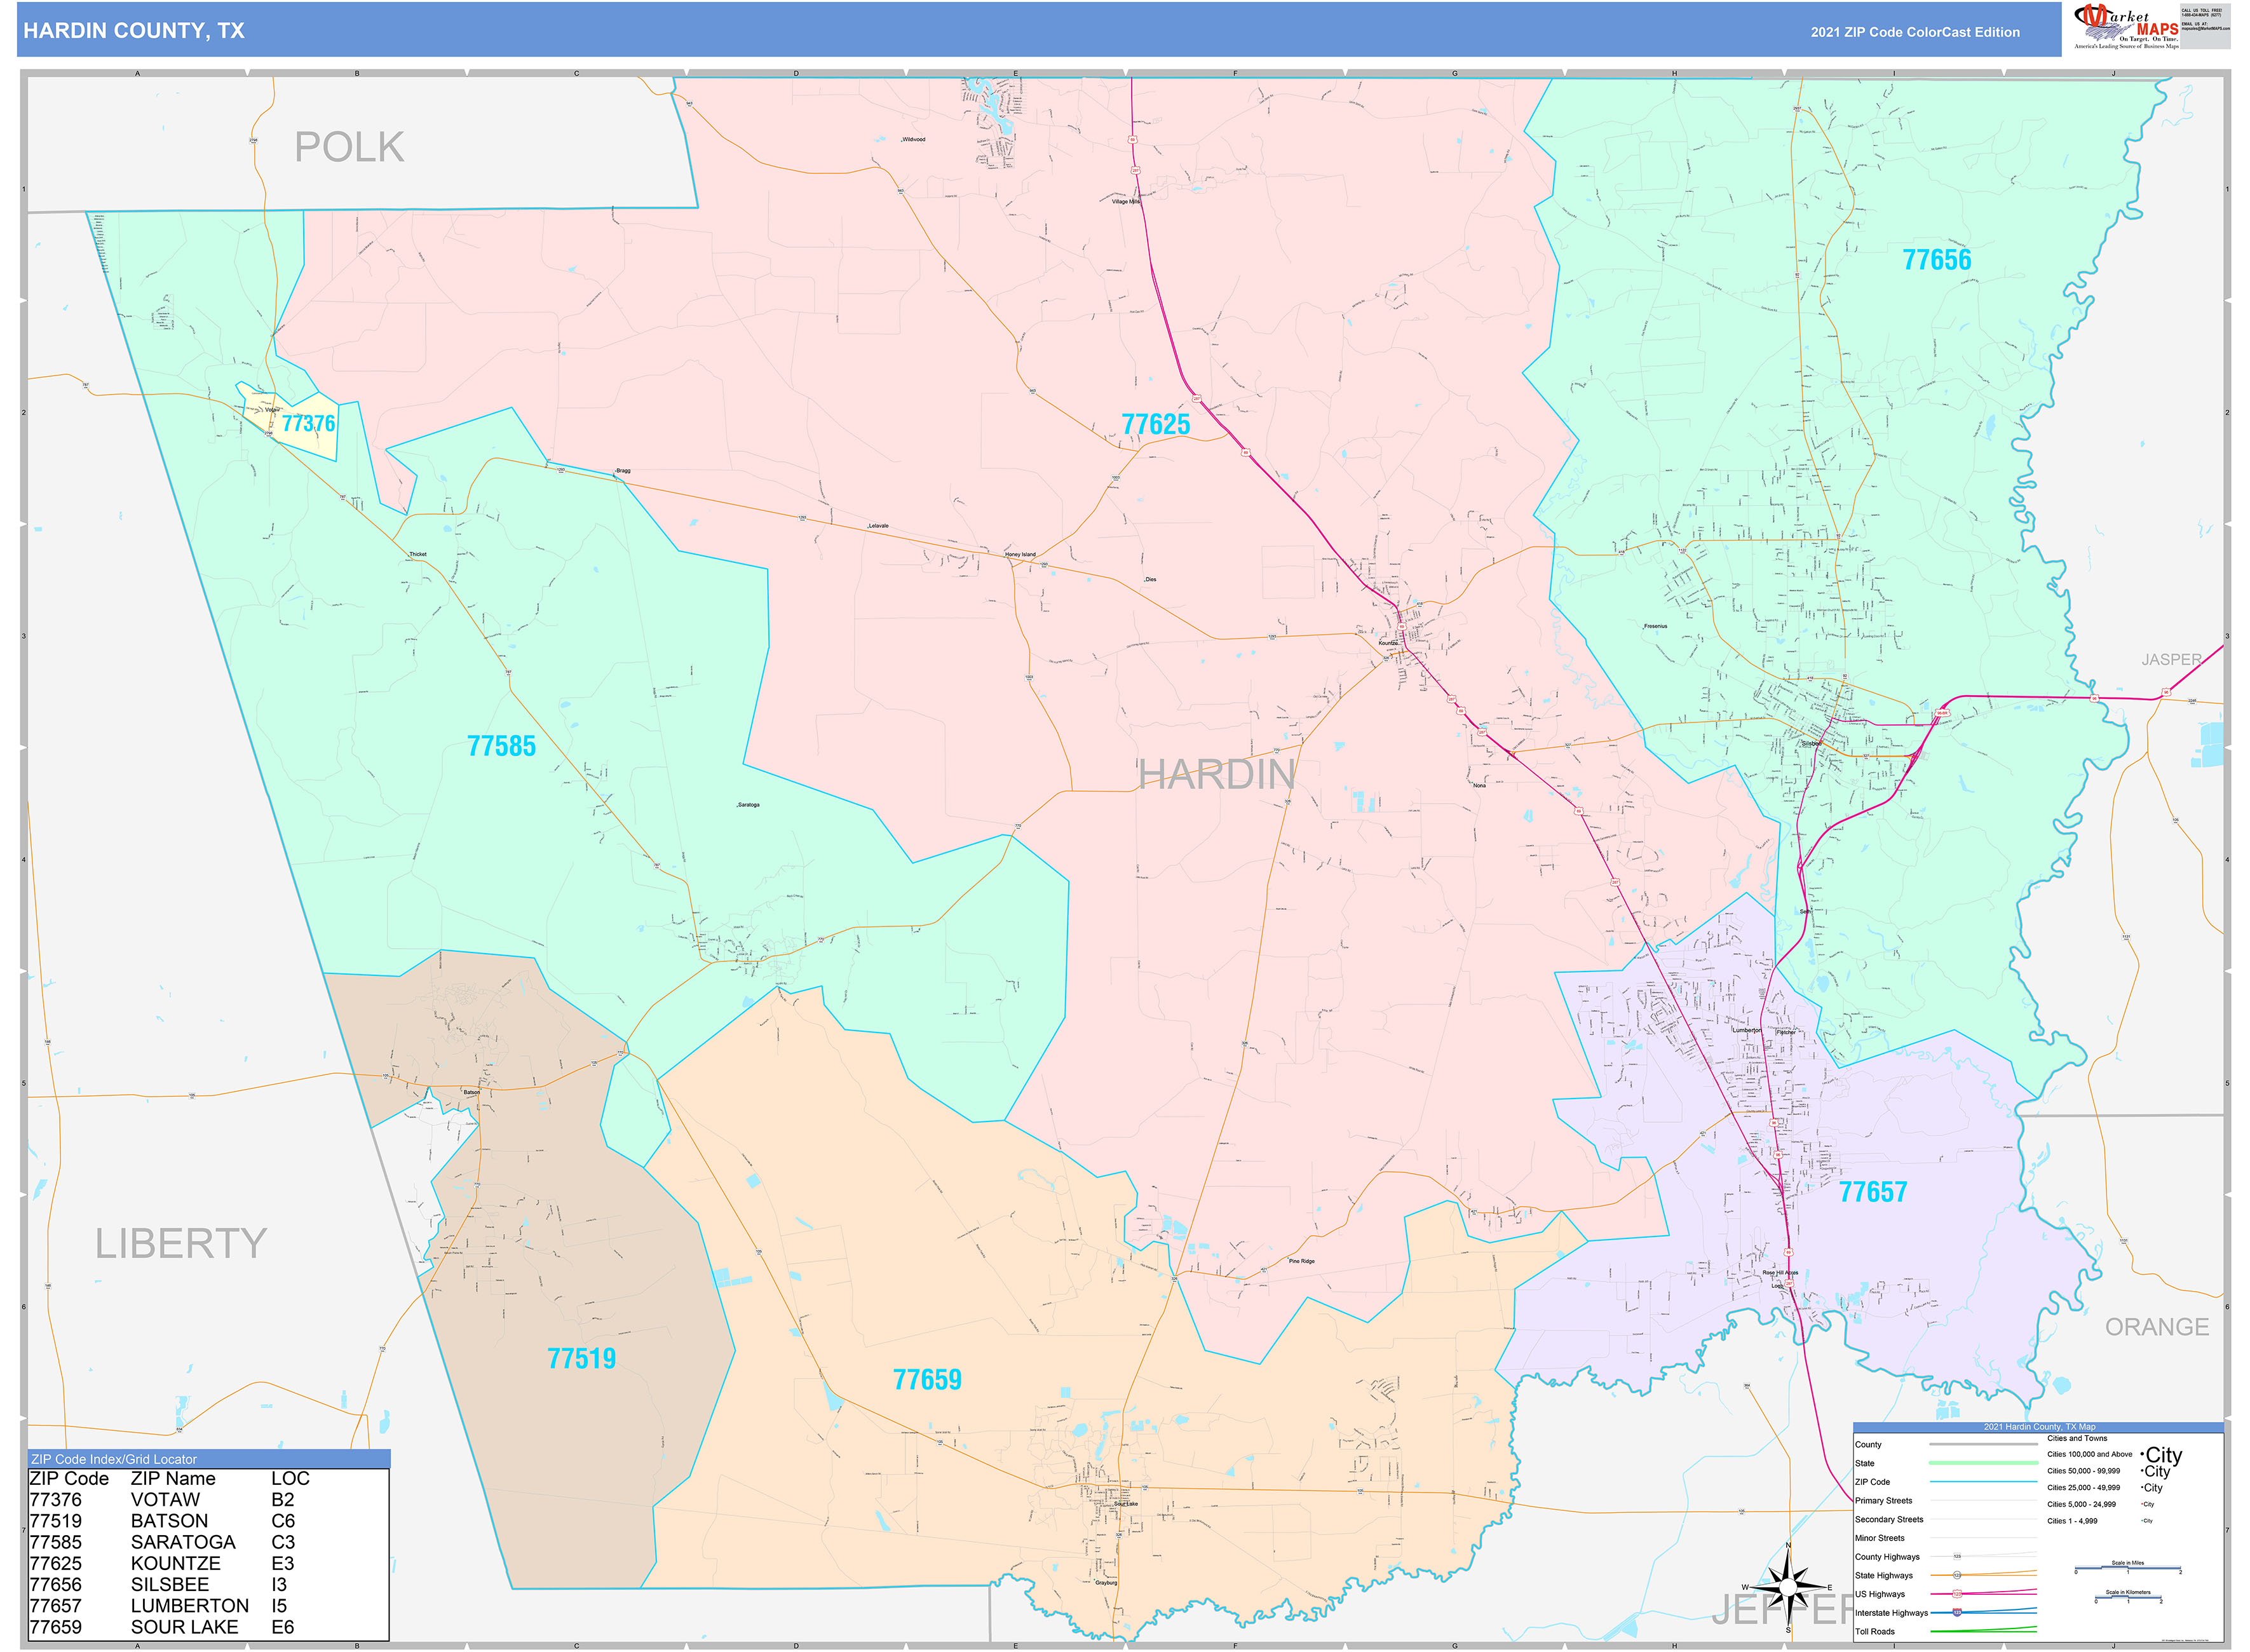The height and width of the screenshot is (1652, 2250).
Task: Click the Interstate Highways shield in legend
Action: [x=1957, y=1612]
